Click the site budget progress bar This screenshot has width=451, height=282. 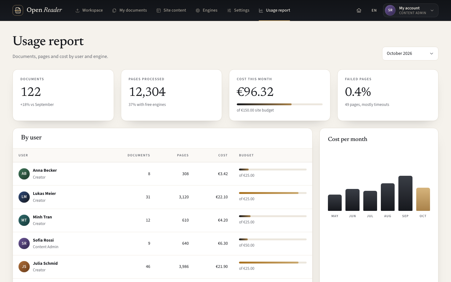click(280, 104)
